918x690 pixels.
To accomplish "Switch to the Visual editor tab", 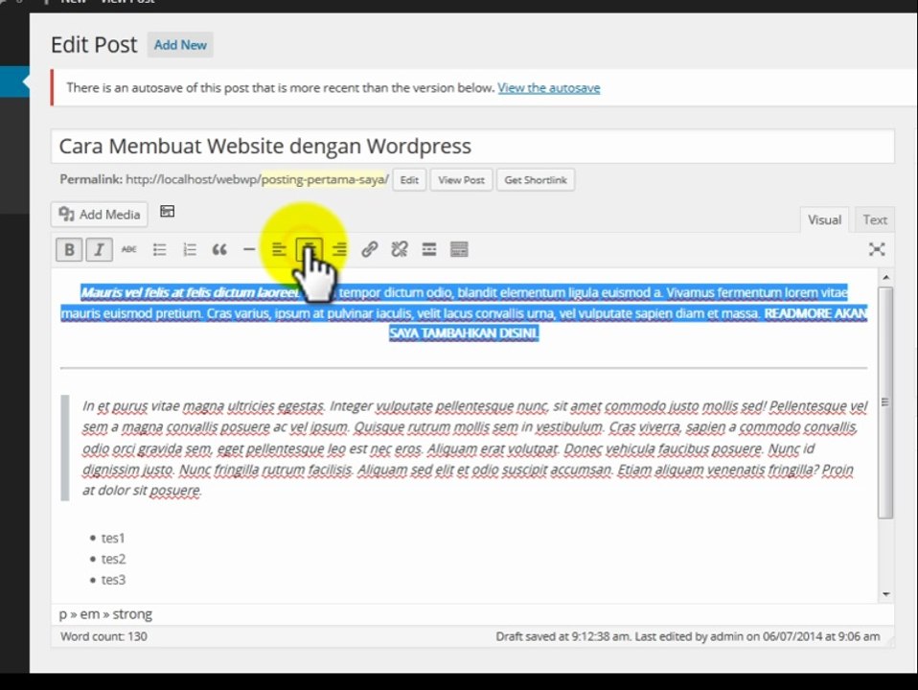I will pos(824,219).
